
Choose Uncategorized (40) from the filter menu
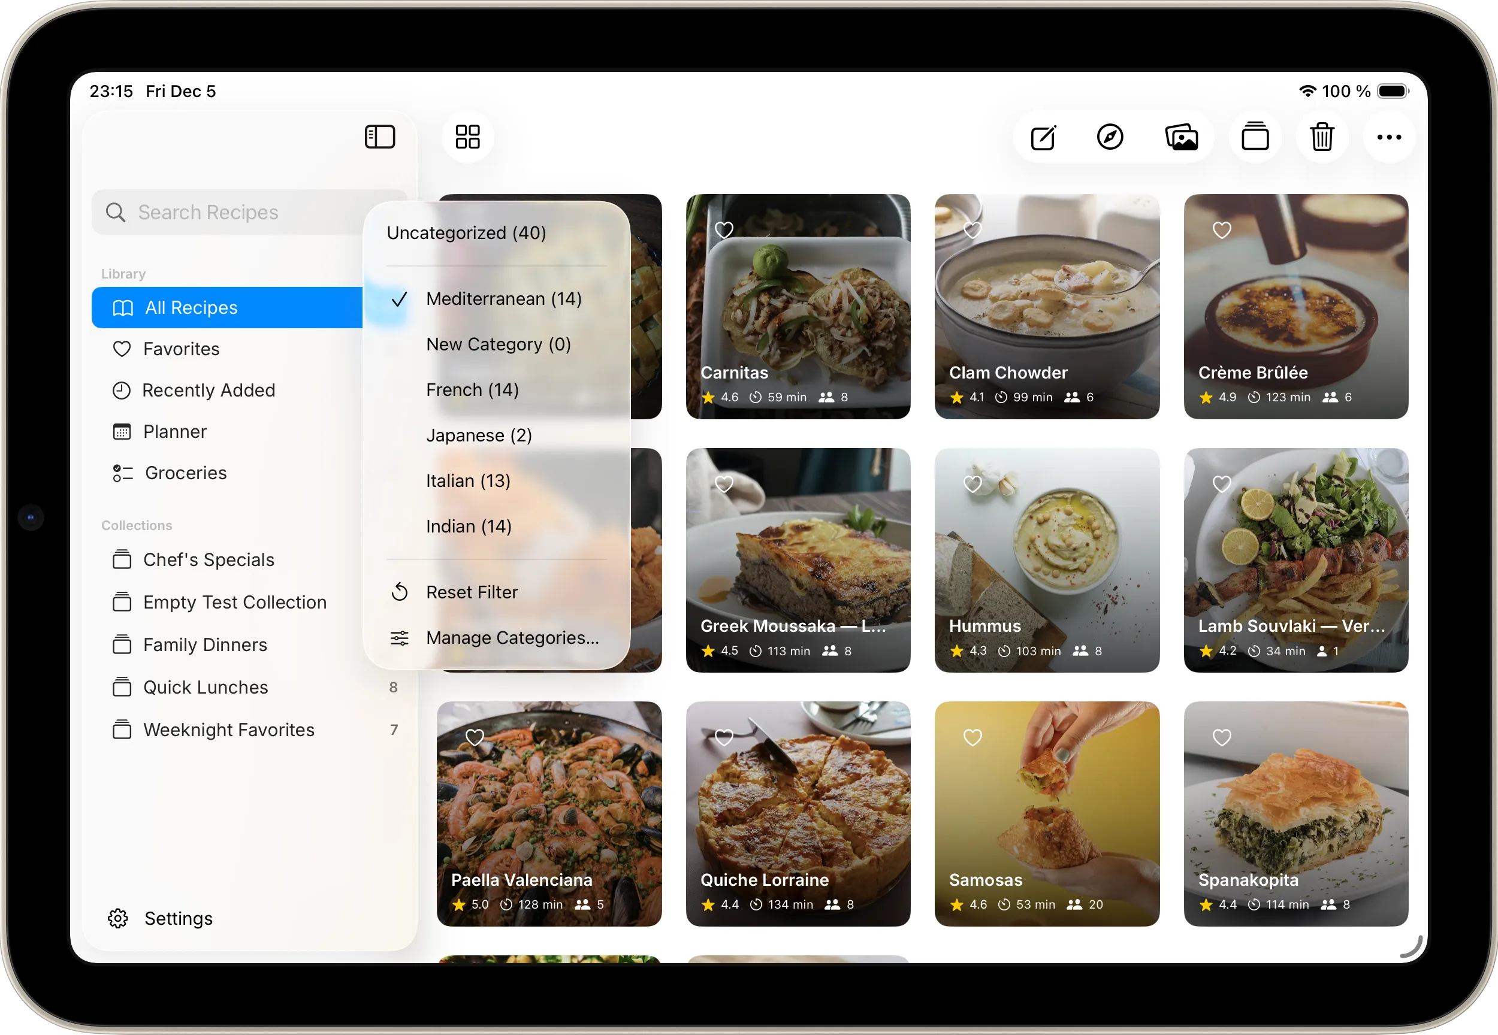(x=466, y=232)
